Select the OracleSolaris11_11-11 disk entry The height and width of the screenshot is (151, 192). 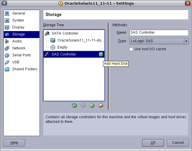tap(81, 40)
